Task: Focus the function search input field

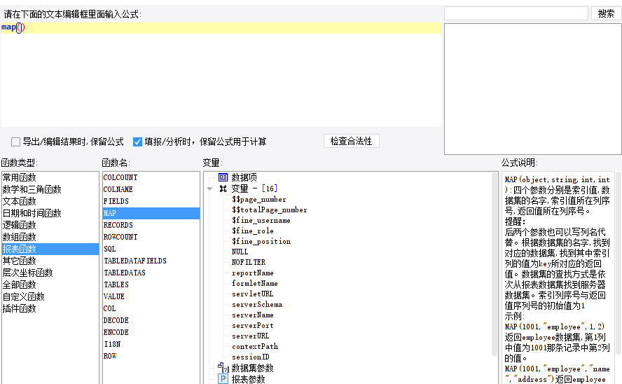Action: click(516, 13)
